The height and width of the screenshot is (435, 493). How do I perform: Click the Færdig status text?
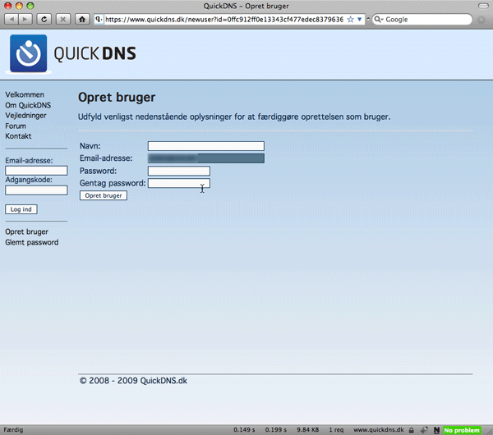click(x=13, y=430)
